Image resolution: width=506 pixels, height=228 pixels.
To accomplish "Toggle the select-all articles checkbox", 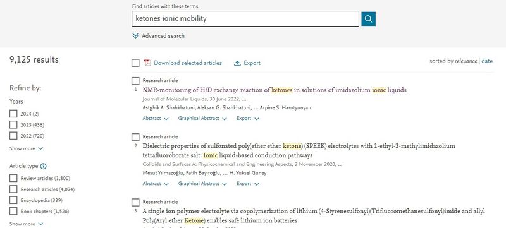I will coord(135,63).
